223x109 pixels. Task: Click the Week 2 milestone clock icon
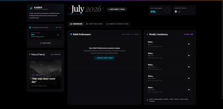pyautogui.click(x=149, y=58)
